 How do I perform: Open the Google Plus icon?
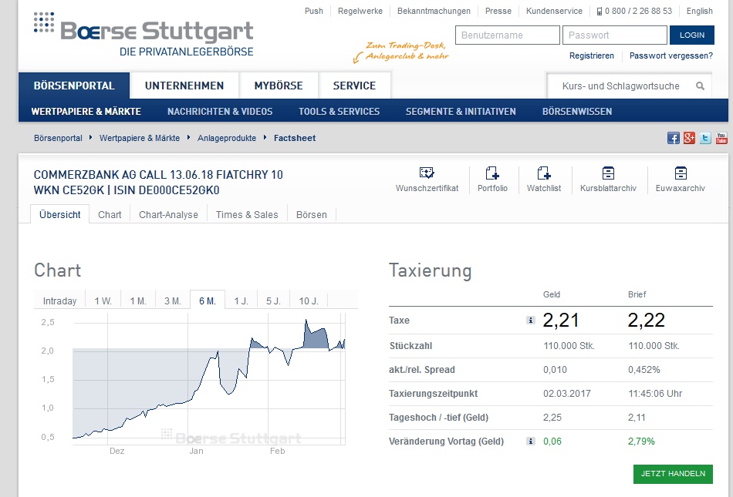coord(690,138)
